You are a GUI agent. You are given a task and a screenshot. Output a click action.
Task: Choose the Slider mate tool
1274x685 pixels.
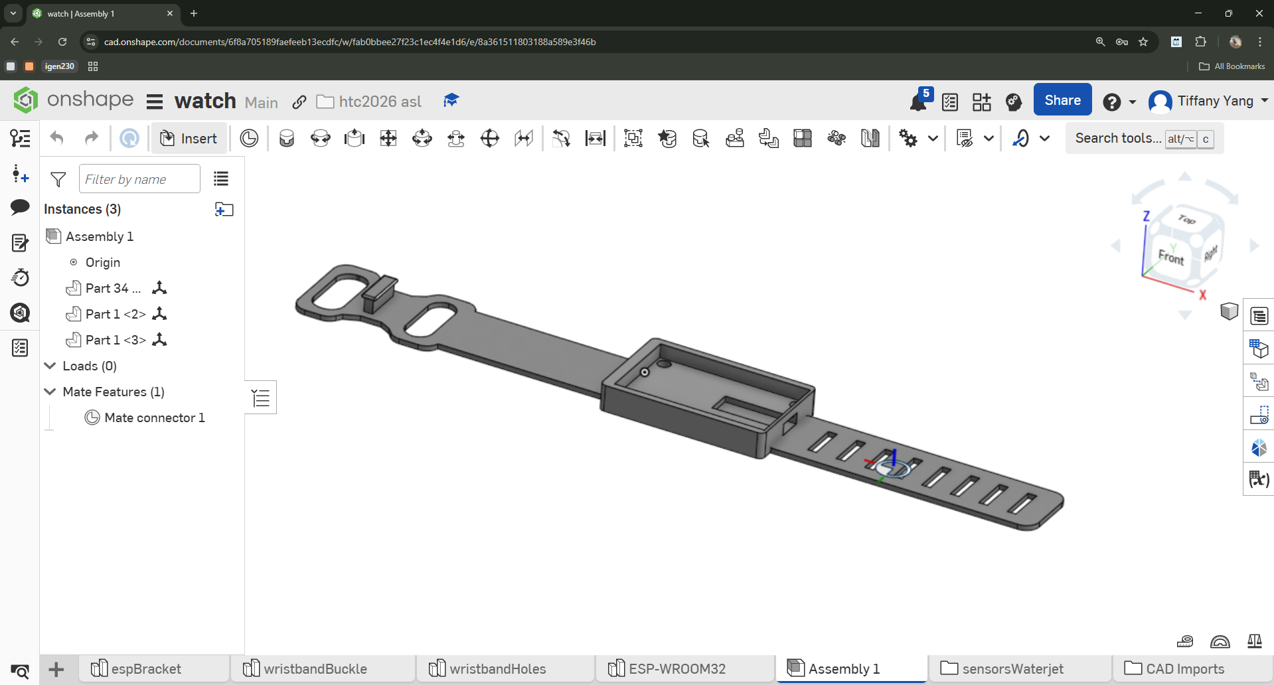(x=355, y=139)
